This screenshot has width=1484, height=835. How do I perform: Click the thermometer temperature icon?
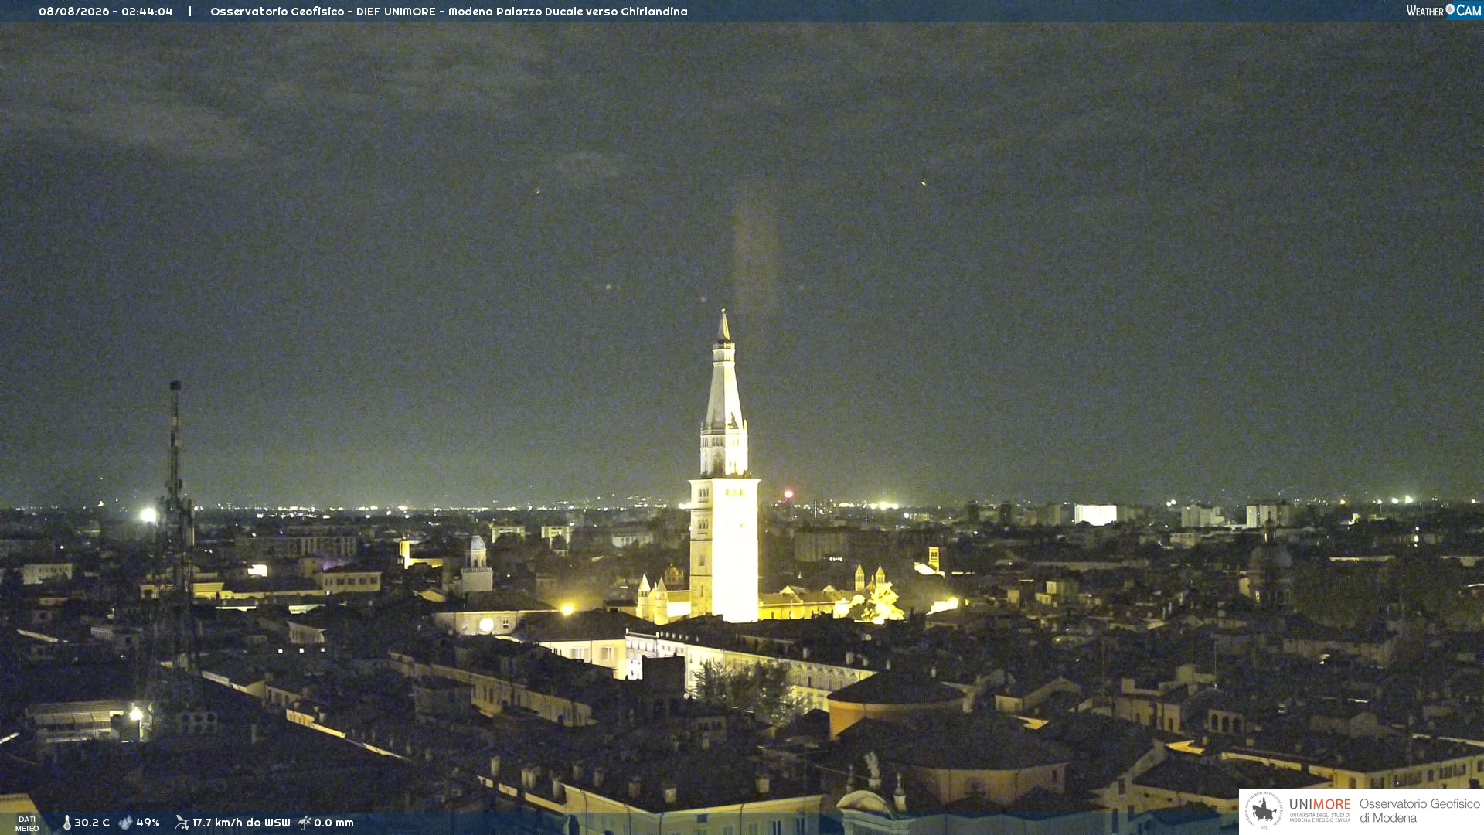point(67,823)
